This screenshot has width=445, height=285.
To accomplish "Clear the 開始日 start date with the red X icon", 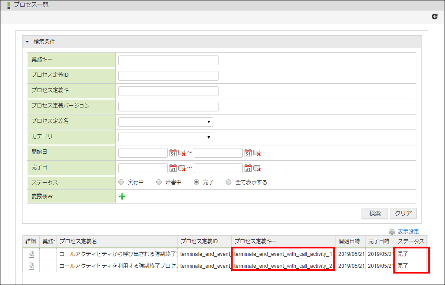I will [181, 152].
